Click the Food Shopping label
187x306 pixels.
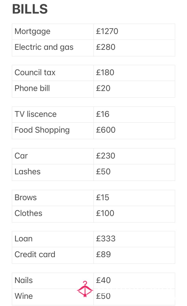coord(42,130)
